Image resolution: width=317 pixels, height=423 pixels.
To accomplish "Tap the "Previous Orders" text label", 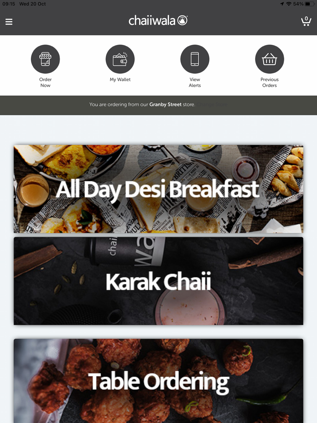I will coord(269,82).
